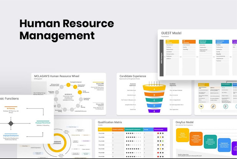Click the blue Design column header
Image resolution: width=237 pixels, height=159 pixels.
coord(148,129)
